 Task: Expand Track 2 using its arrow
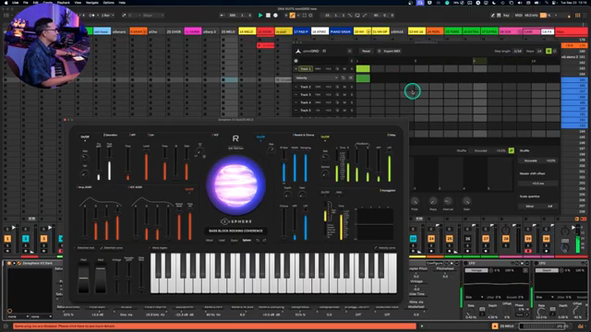295,87
